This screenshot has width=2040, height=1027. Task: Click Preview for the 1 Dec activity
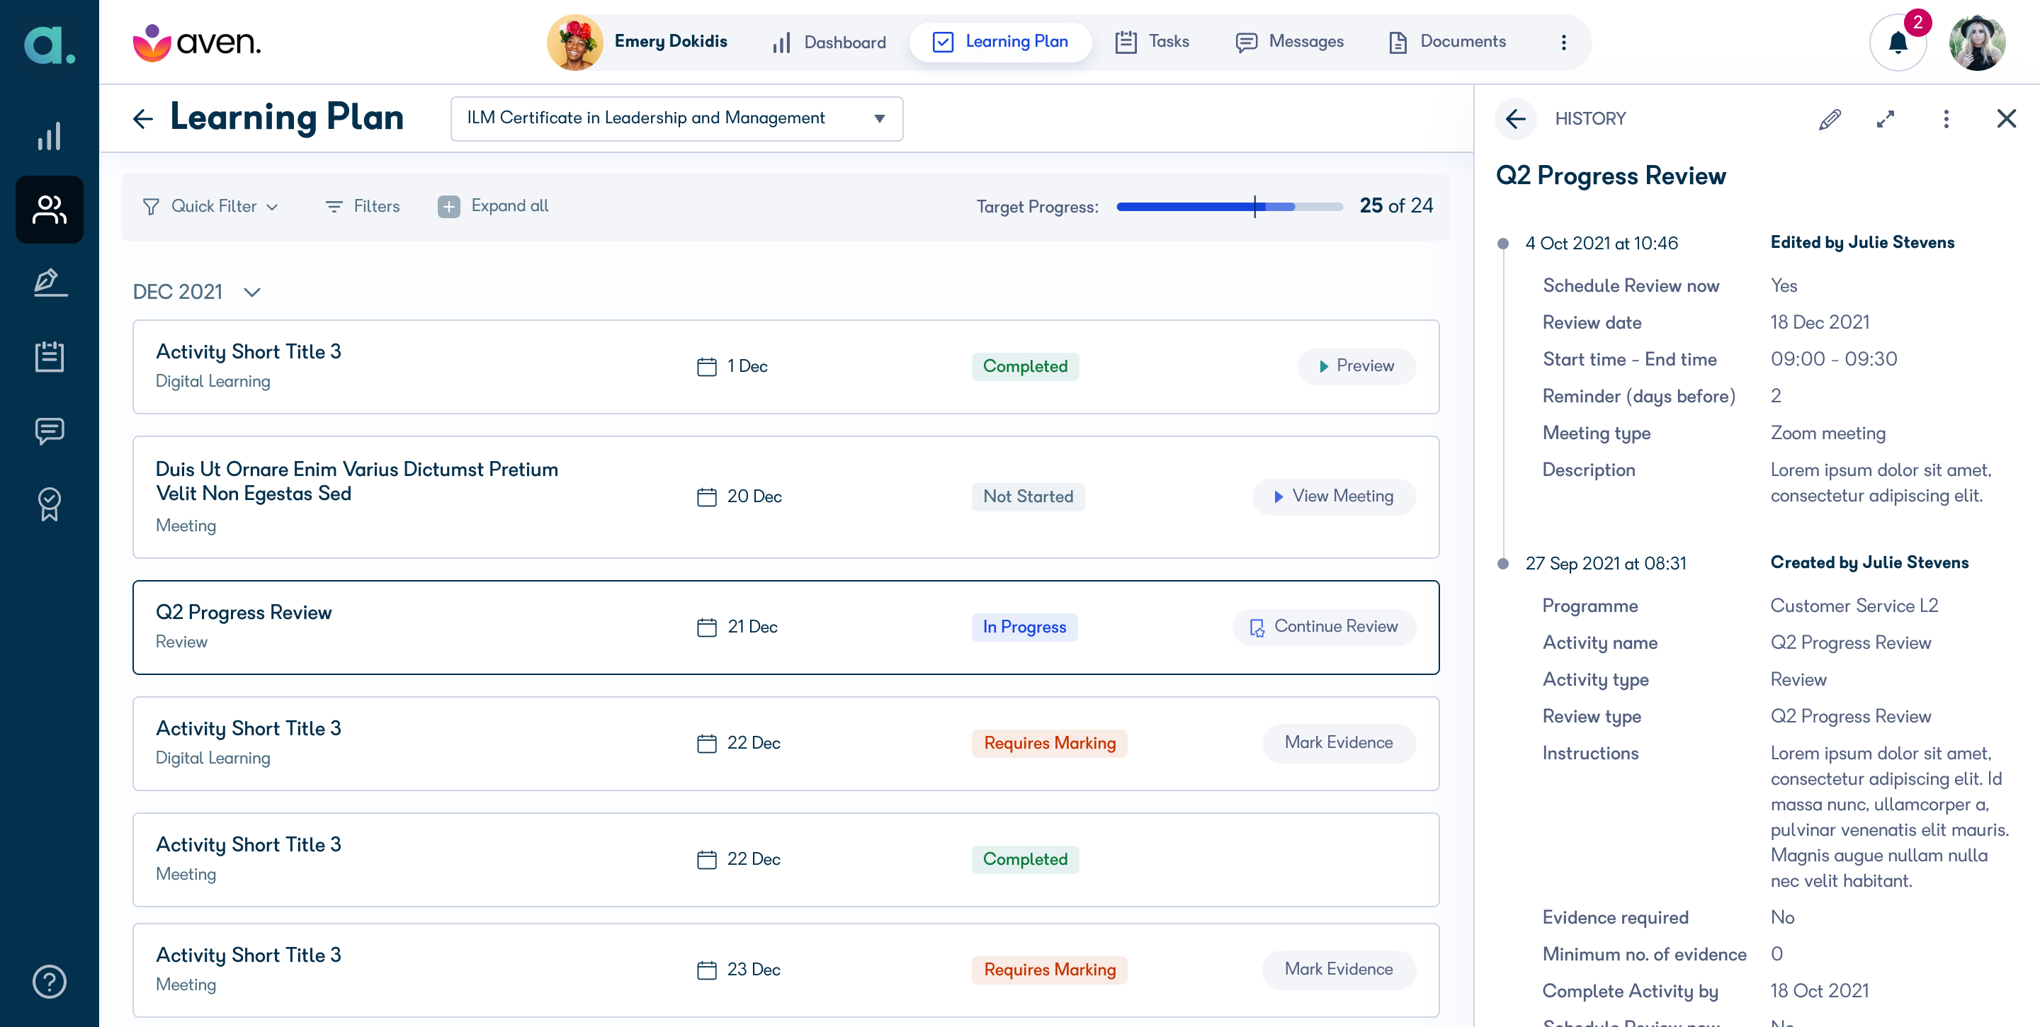click(1356, 367)
